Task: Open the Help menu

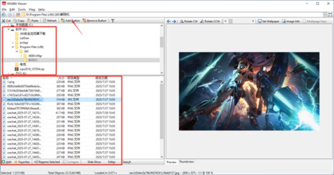Action: pos(41,10)
